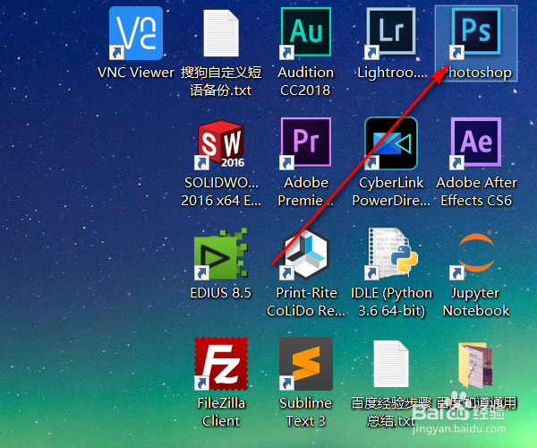Click the FileZilla Client label text
The height and width of the screenshot is (448, 537).
(221, 411)
